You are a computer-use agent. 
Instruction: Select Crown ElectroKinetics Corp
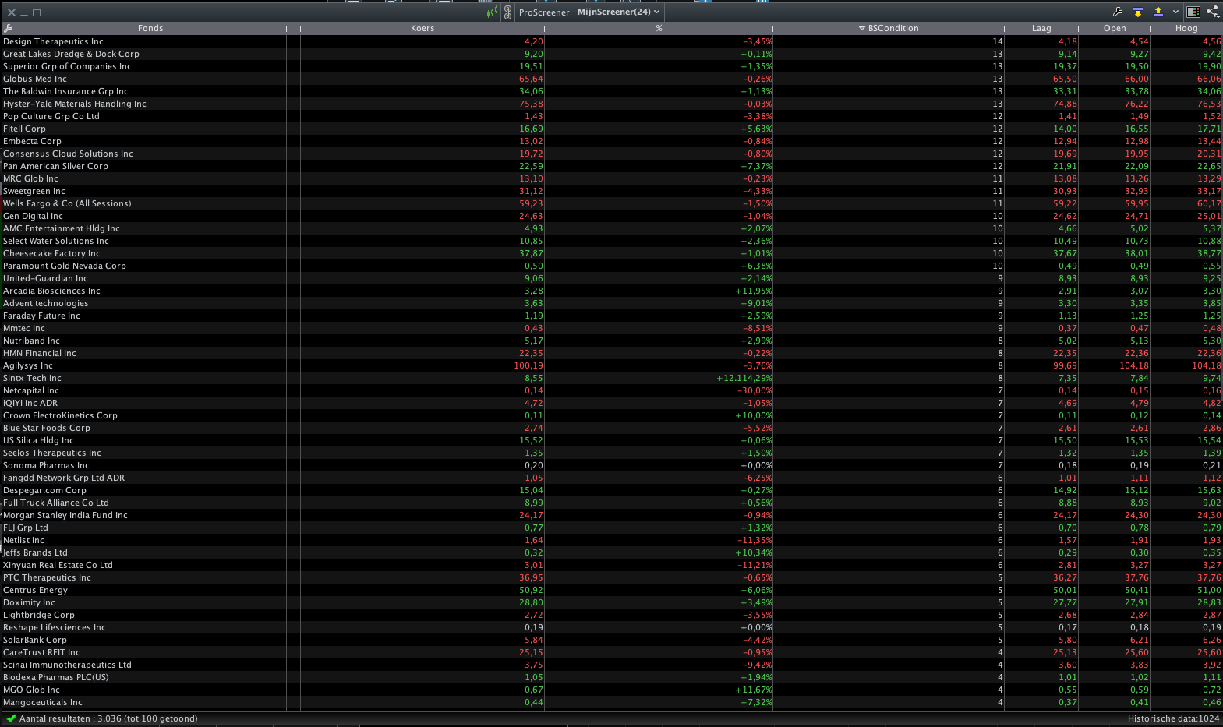pos(611,415)
